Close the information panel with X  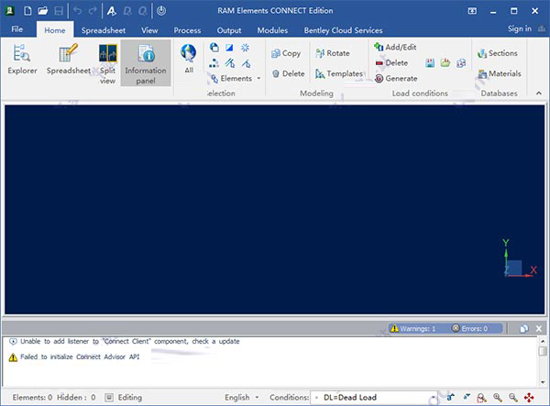coord(539,328)
